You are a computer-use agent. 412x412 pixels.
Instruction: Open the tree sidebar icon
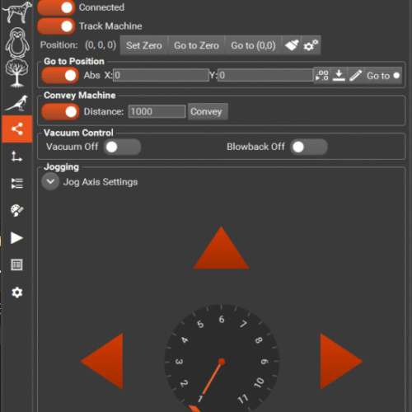tap(16, 73)
